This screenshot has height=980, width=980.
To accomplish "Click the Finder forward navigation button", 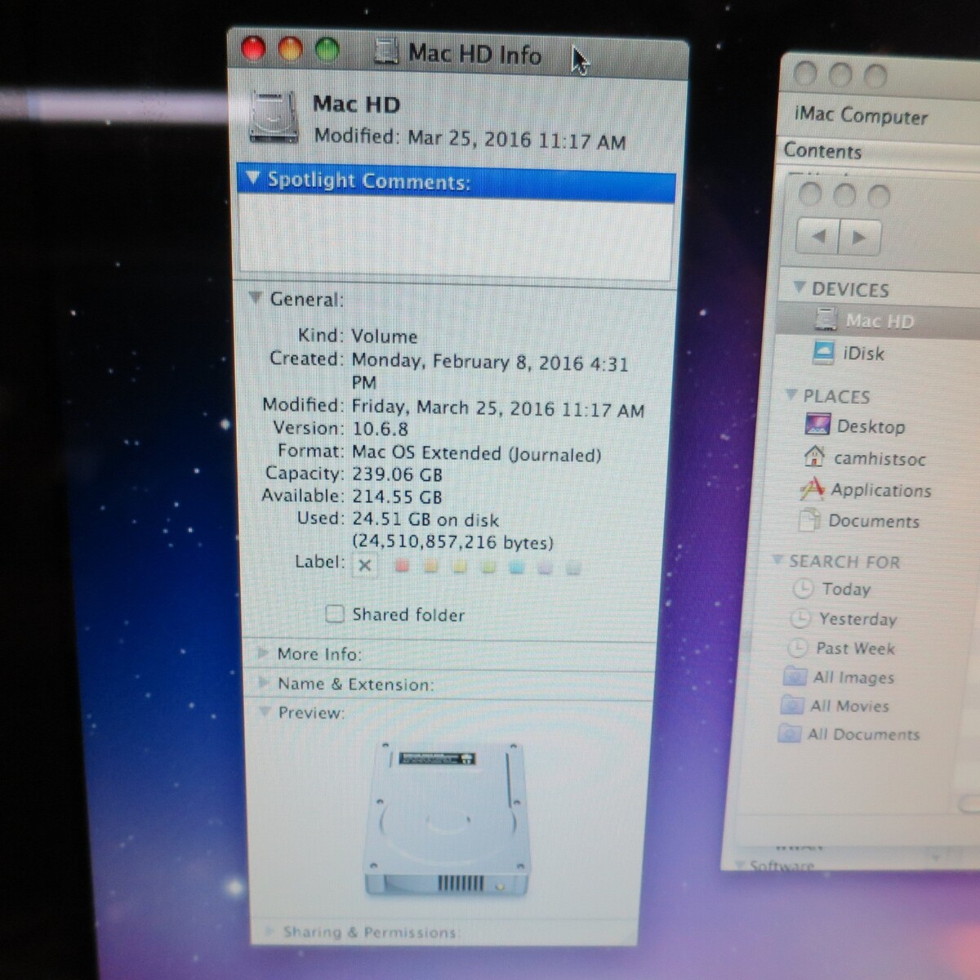I will [858, 238].
